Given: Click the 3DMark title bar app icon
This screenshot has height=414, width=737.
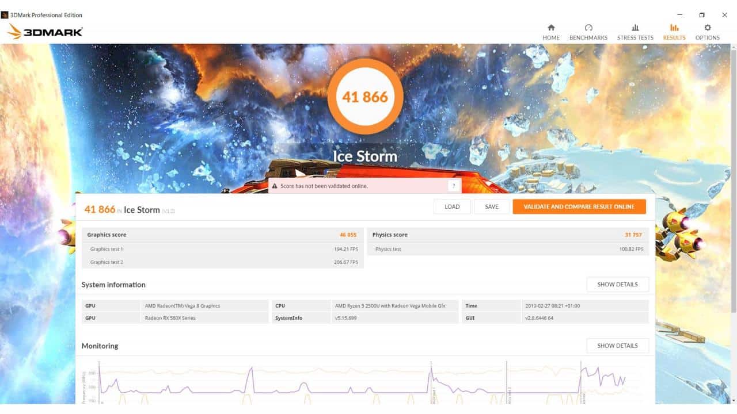Looking at the screenshot, I should tap(5, 15).
